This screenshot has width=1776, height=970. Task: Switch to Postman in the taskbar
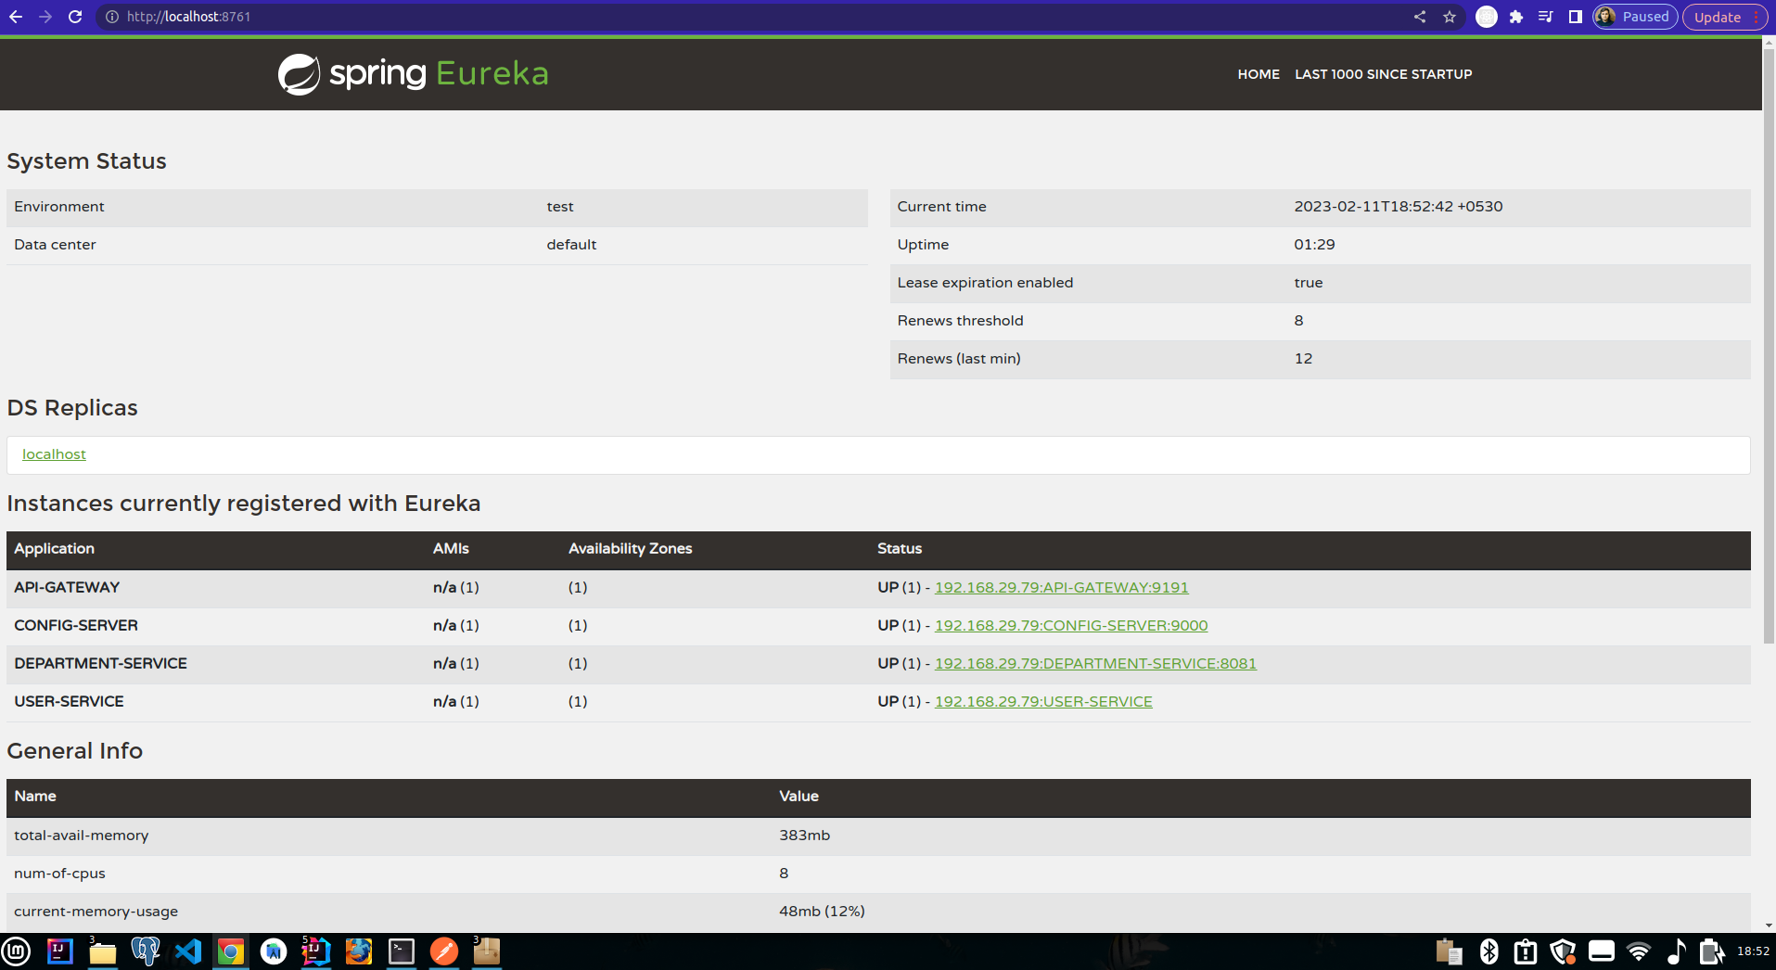point(444,951)
